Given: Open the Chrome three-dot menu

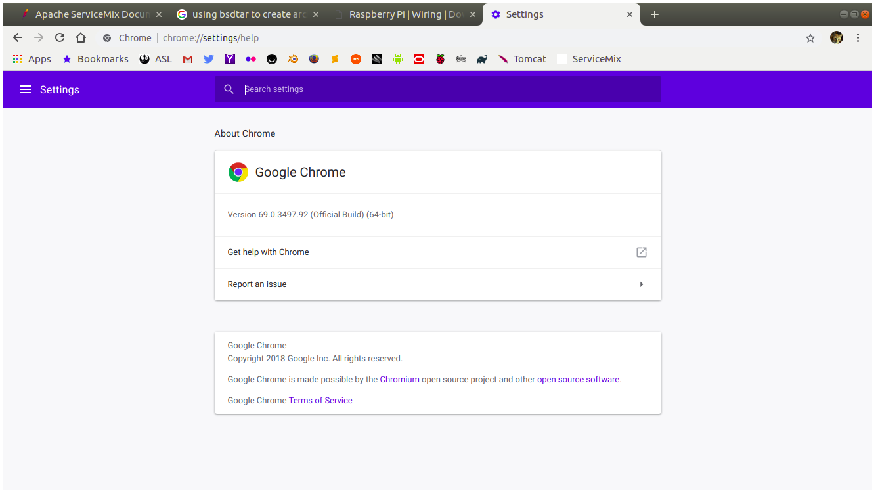Looking at the screenshot, I should pyautogui.click(x=858, y=38).
